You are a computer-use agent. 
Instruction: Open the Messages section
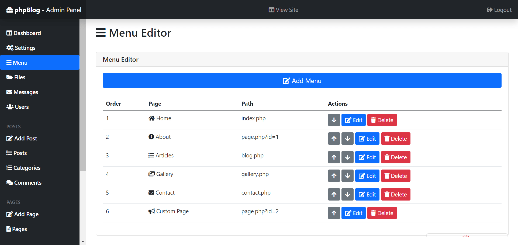[x=22, y=92]
